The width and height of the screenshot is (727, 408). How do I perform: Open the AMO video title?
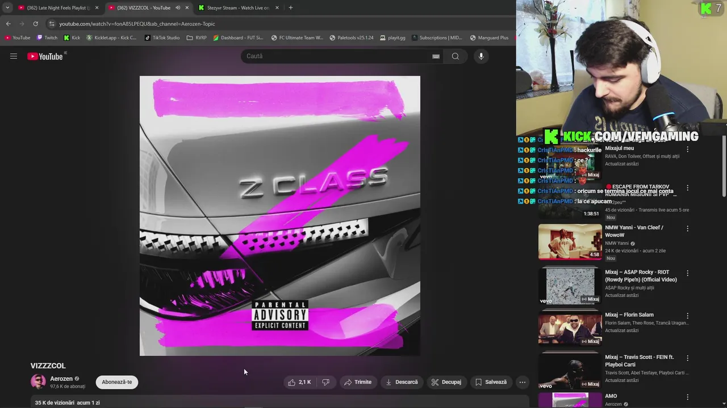611,396
